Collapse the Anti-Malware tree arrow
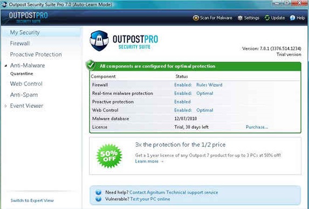The height and width of the screenshot is (209, 309). 6,66
